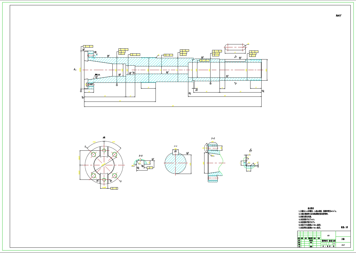The width and height of the screenshot is (356, 253).
Task: Click the 40Cr material cell
Action: coord(328,235)
